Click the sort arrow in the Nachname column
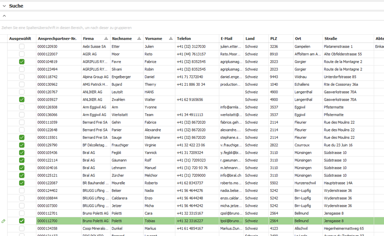Screen dimensions: 384x236 coord(139,39)
